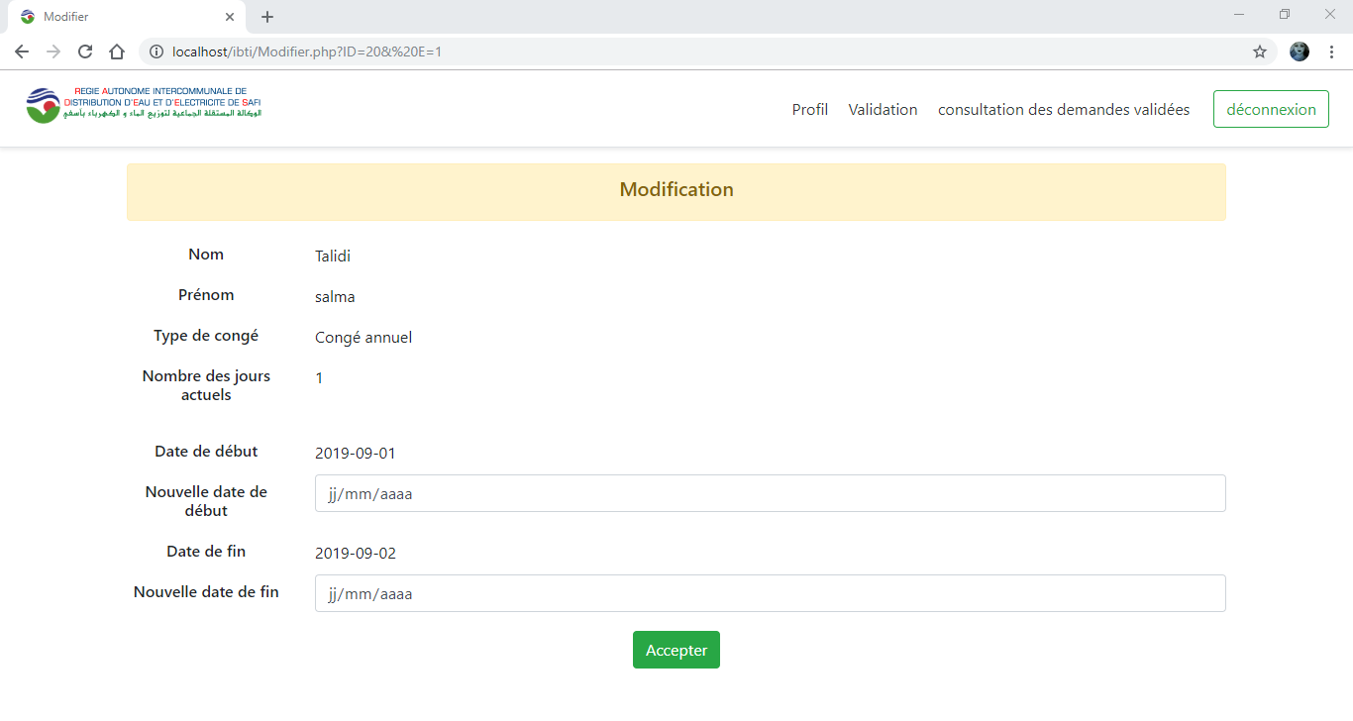Viewport: 1353px width, 721px height.
Task: Click the back navigation arrow icon
Action: [21, 51]
